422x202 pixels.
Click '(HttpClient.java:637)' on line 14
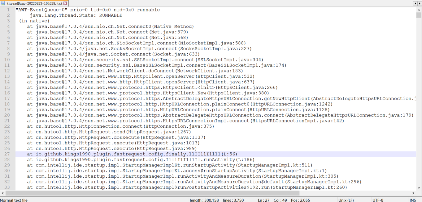point(224,82)
